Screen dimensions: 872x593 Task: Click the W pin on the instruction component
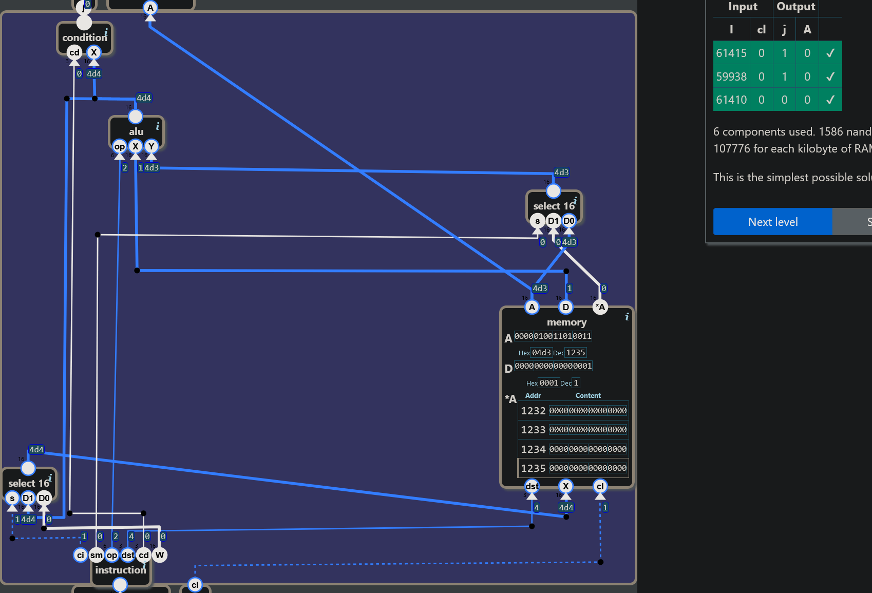tap(160, 555)
